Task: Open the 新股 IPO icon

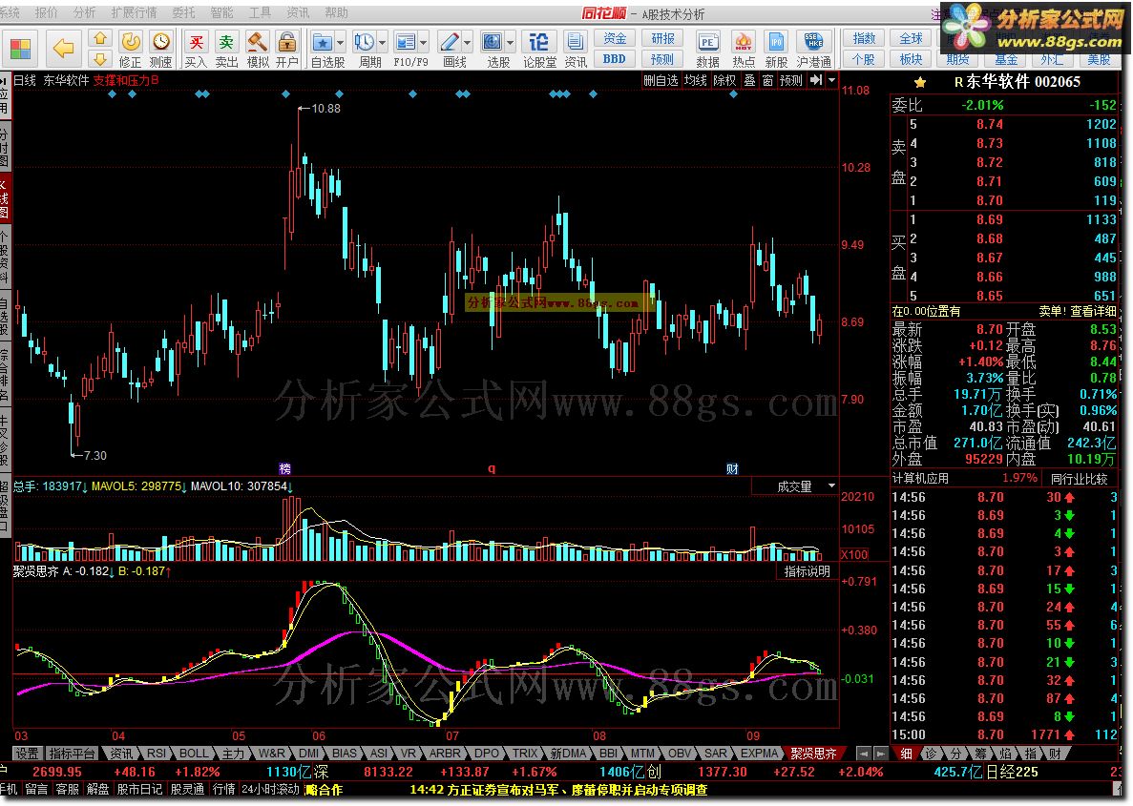Action: pos(777,49)
